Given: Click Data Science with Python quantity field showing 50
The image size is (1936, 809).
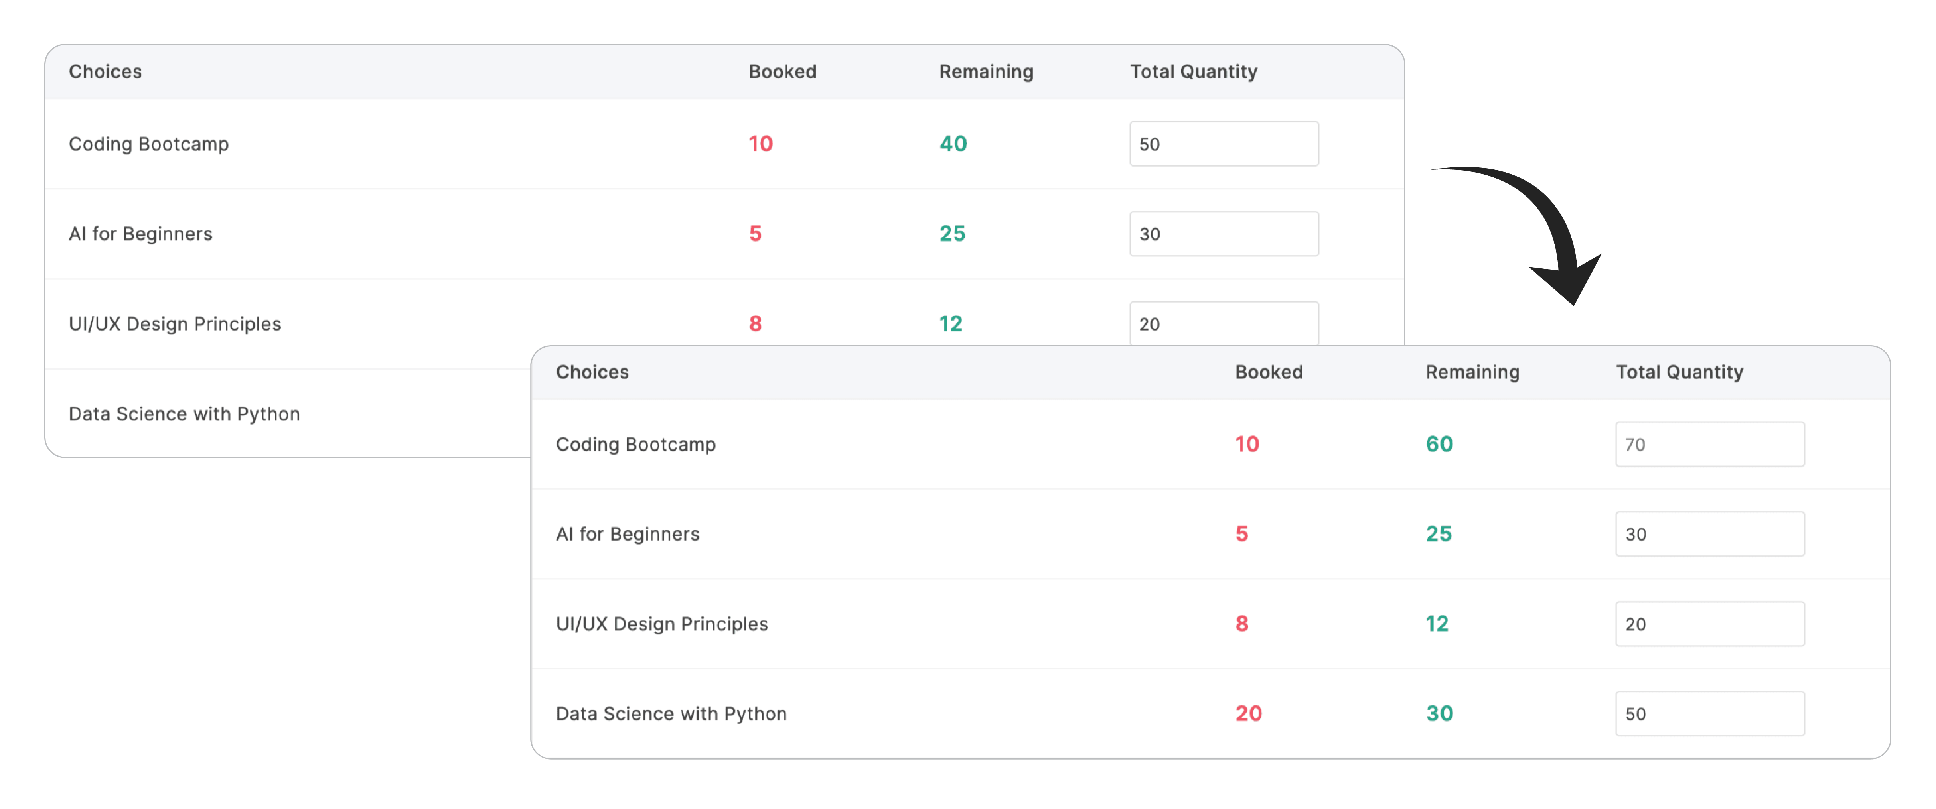Looking at the screenshot, I should pos(1709,714).
